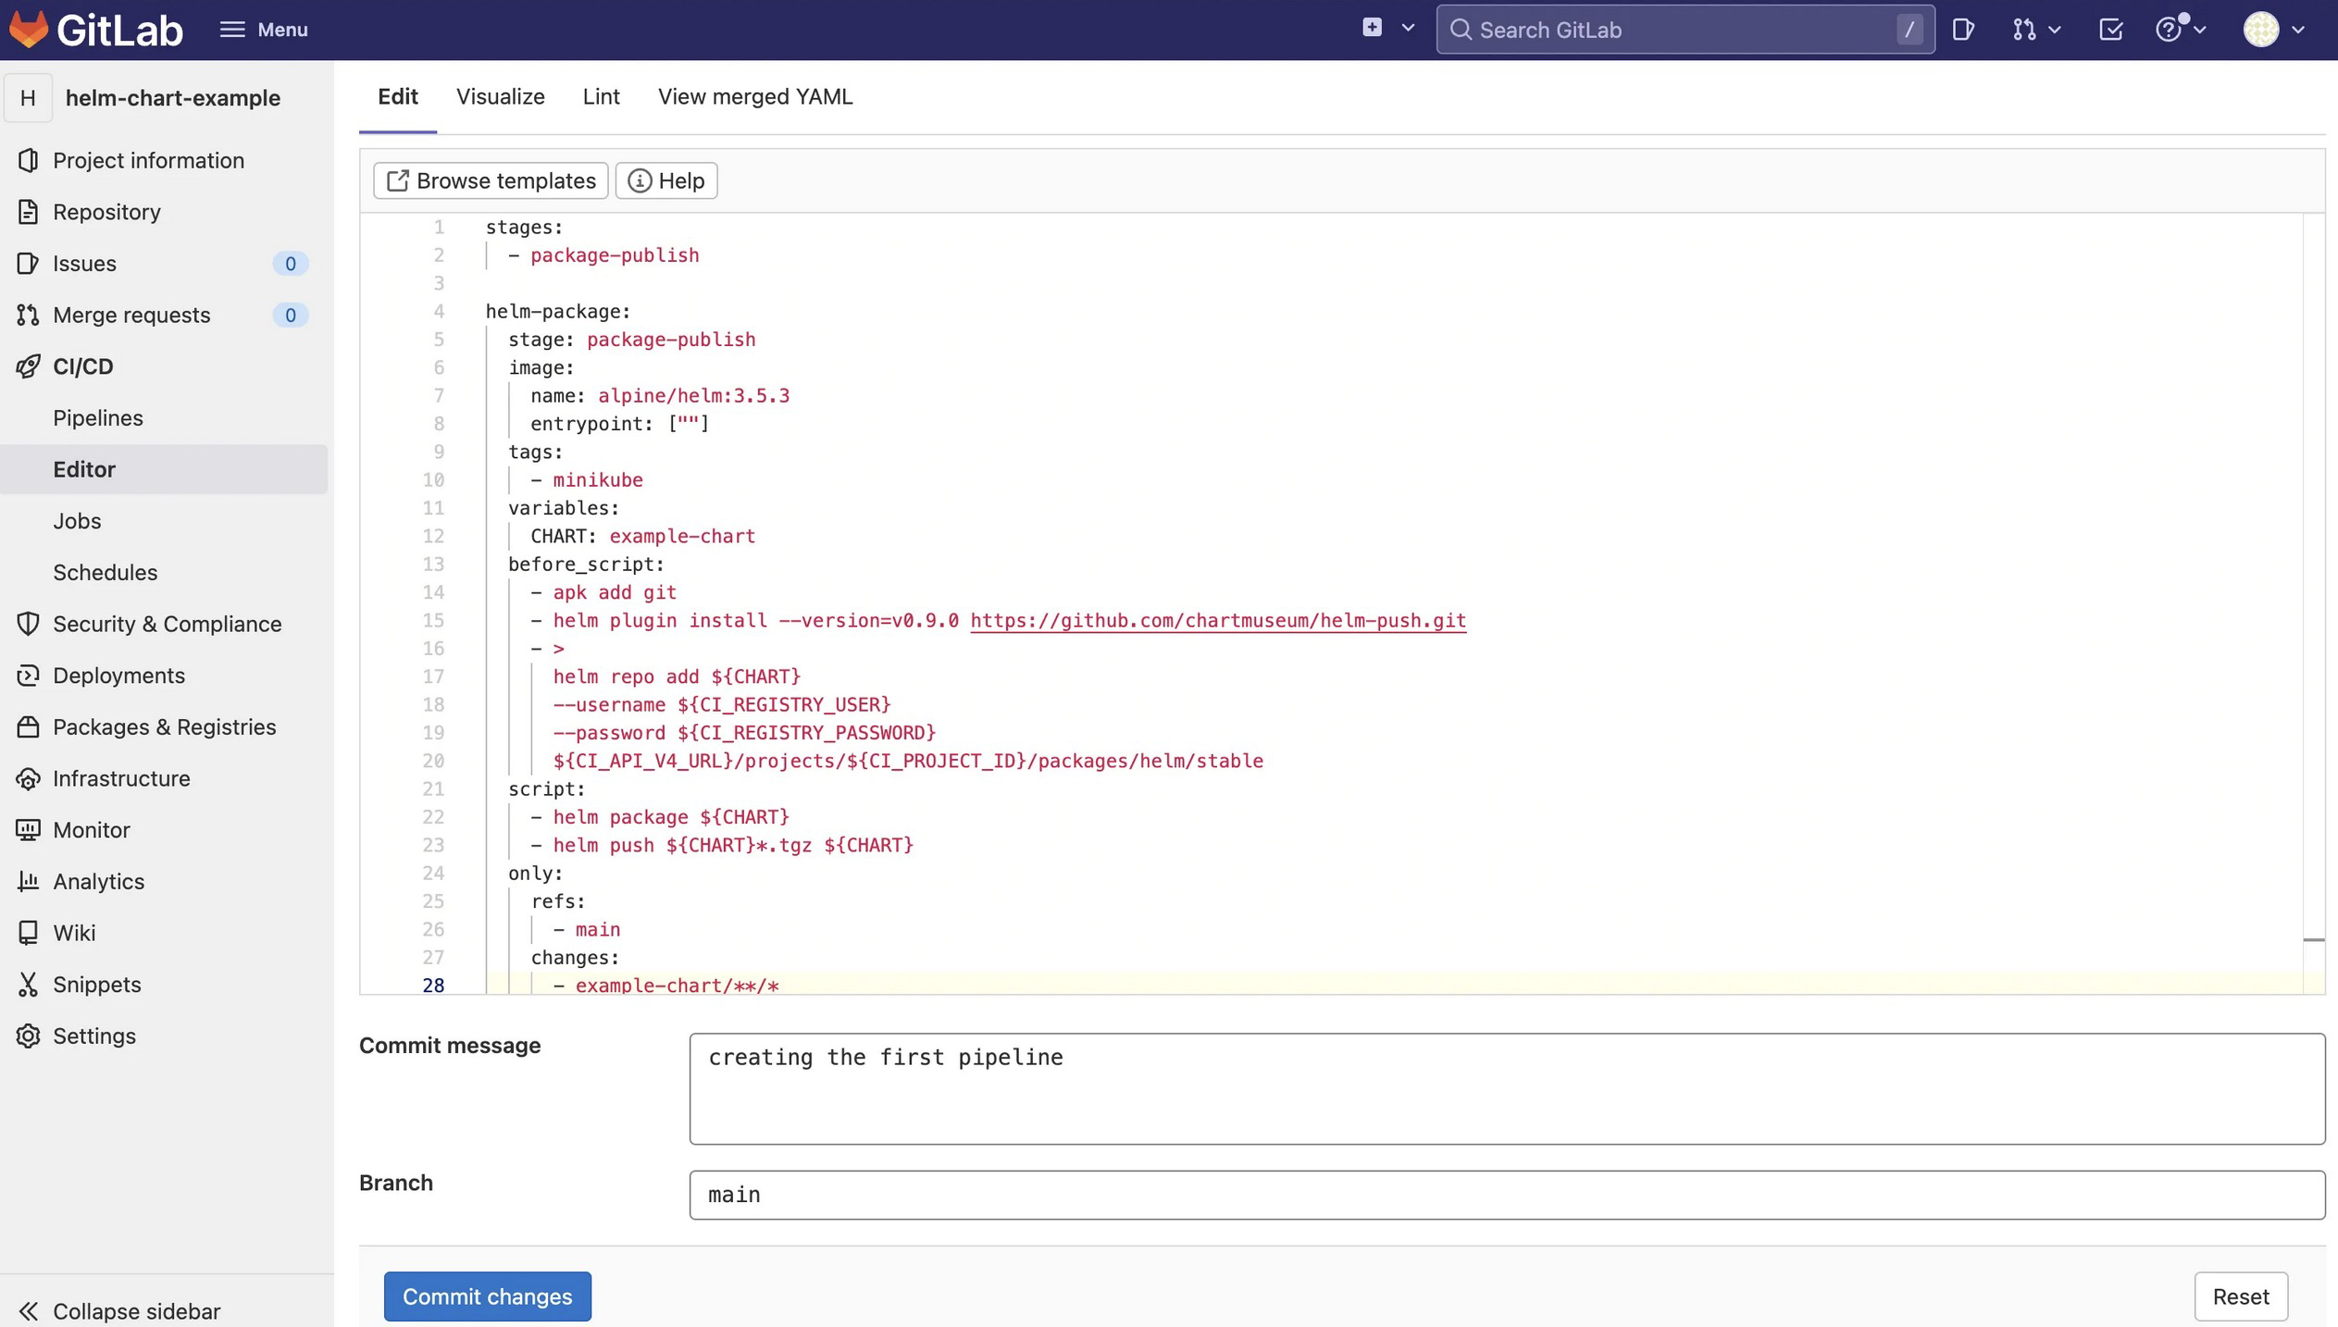Click the 'alpine/helm:3.5.3' image name text
The image size is (2338, 1327).
[x=693, y=396]
